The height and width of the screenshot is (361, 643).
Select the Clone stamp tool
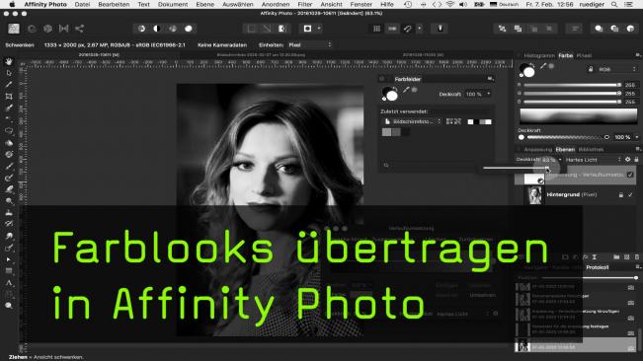pos(9,212)
